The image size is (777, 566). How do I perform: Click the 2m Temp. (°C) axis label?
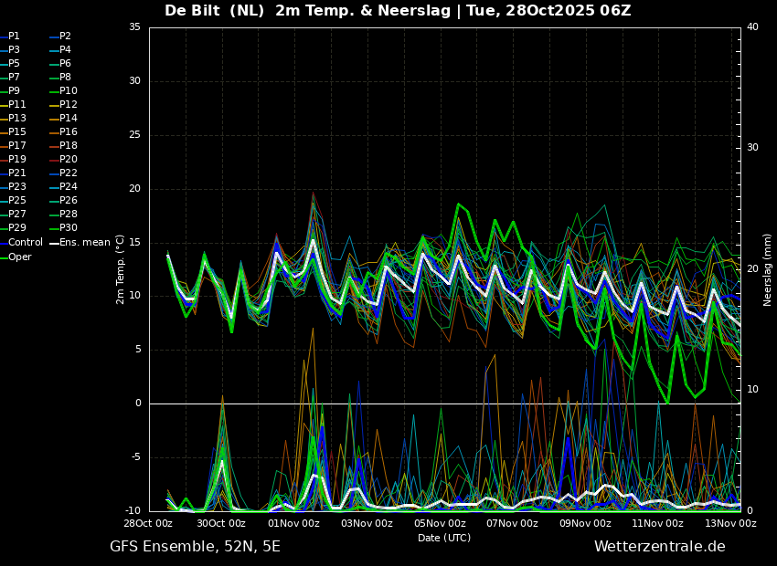pyautogui.click(x=120, y=269)
